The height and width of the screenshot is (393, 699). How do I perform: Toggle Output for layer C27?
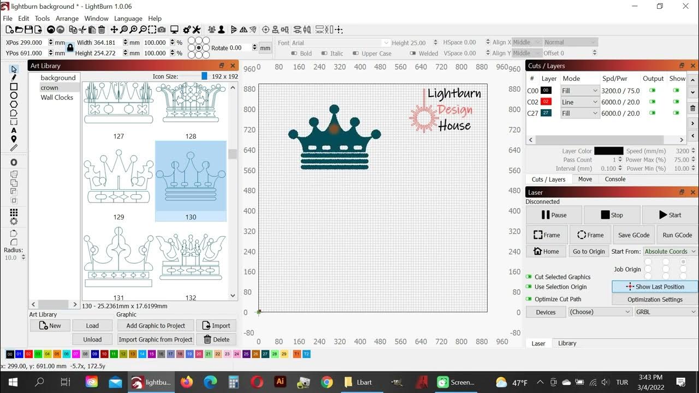[652, 114]
